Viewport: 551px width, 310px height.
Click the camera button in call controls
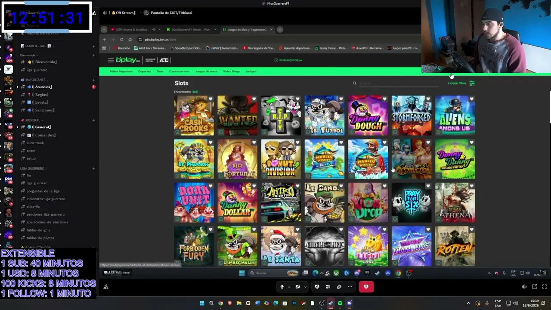[297, 287]
